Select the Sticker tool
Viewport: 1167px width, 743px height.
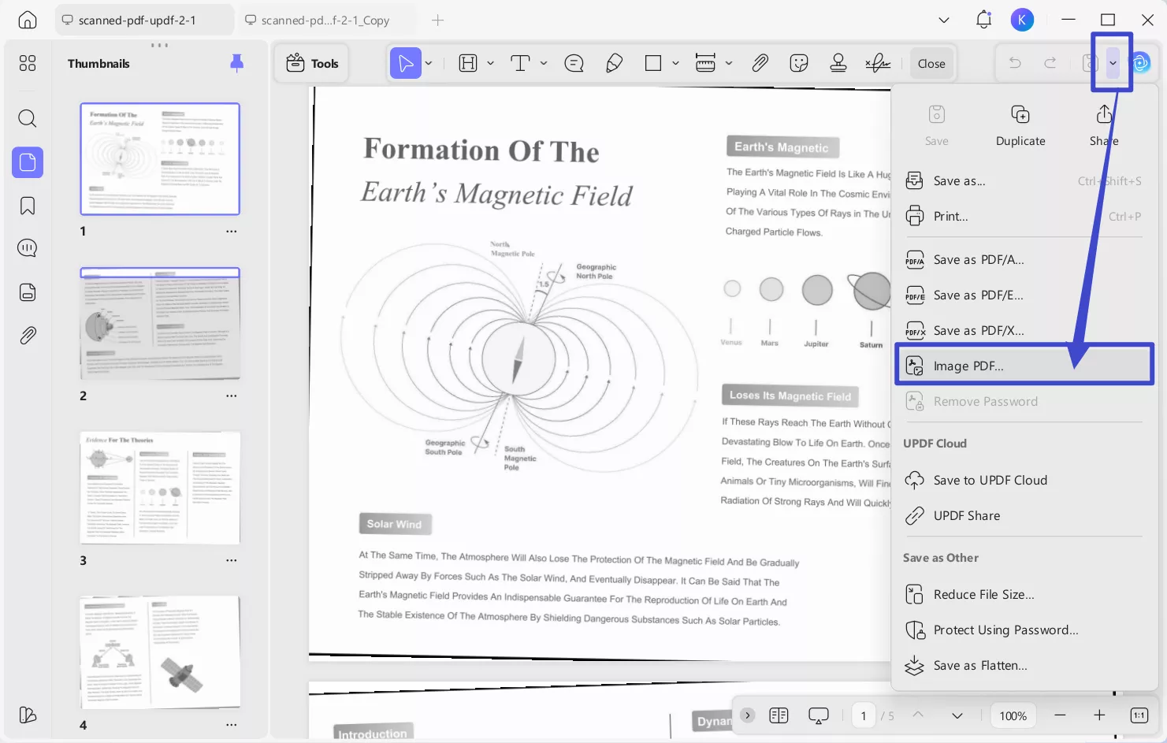click(799, 63)
